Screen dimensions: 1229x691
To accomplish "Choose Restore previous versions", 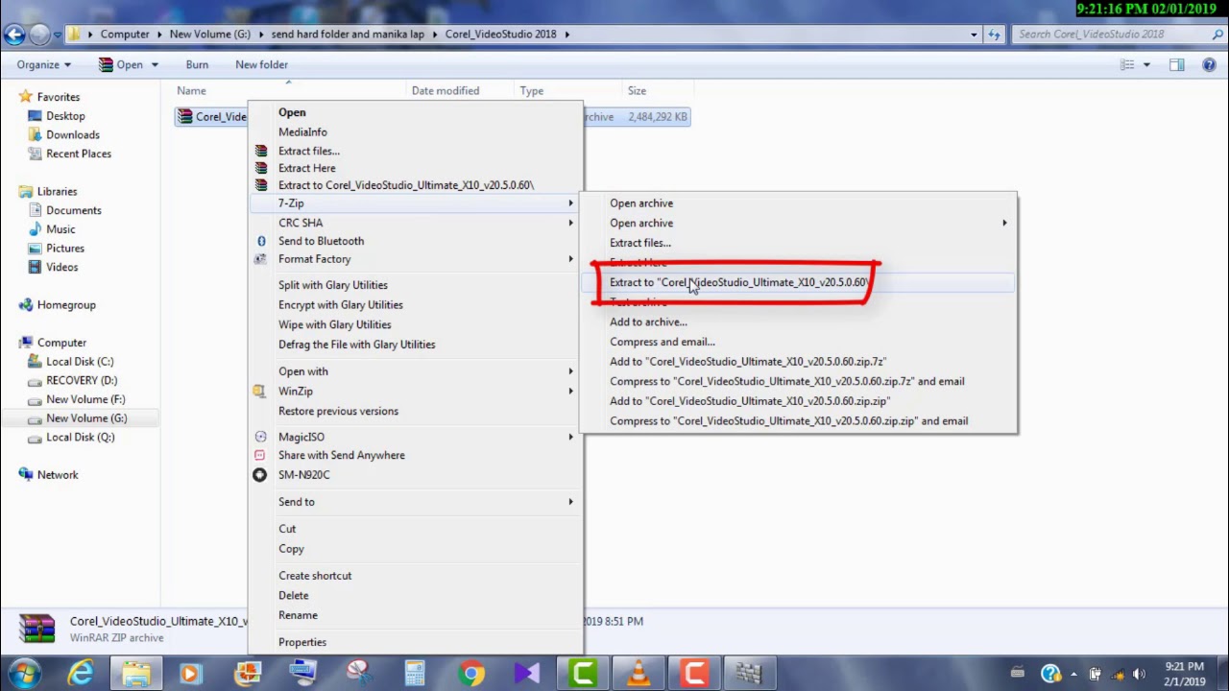I will click(x=338, y=411).
